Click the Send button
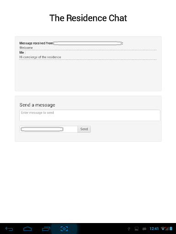Screen dimensions: 176x234 point(84,129)
